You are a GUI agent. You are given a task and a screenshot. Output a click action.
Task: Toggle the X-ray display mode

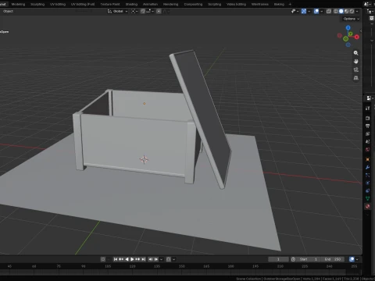[329, 11]
